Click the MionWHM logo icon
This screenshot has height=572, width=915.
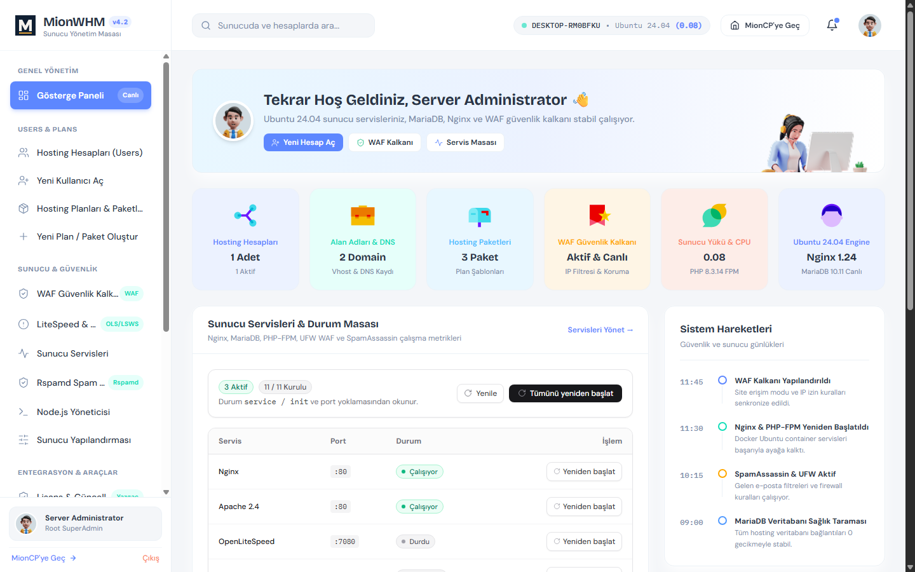25,25
